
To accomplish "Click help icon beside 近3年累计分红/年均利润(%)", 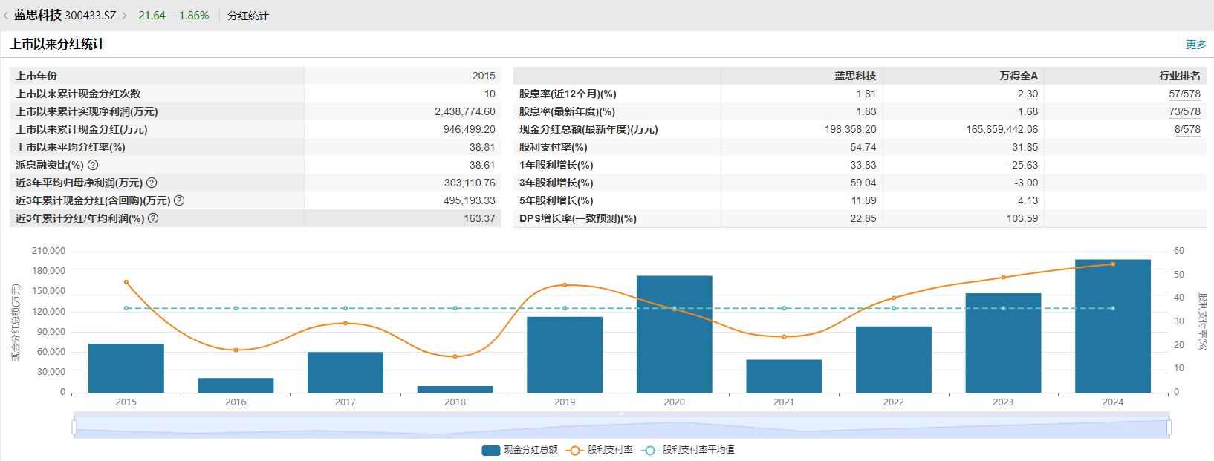I will (x=153, y=218).
